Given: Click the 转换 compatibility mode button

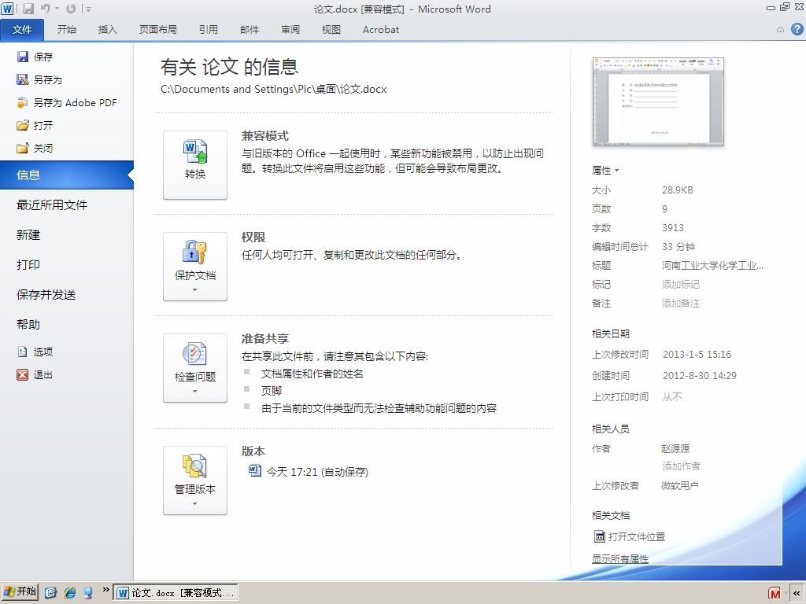Looking at the screenshot, I should pyautogui.click(x=195, y=165).
